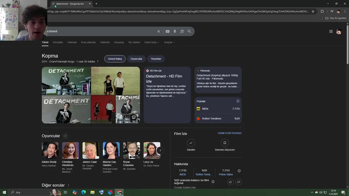This screenshot has width=349, height=196.
Task: Show hidden system tray icons
Action: (x=312, y=192)
